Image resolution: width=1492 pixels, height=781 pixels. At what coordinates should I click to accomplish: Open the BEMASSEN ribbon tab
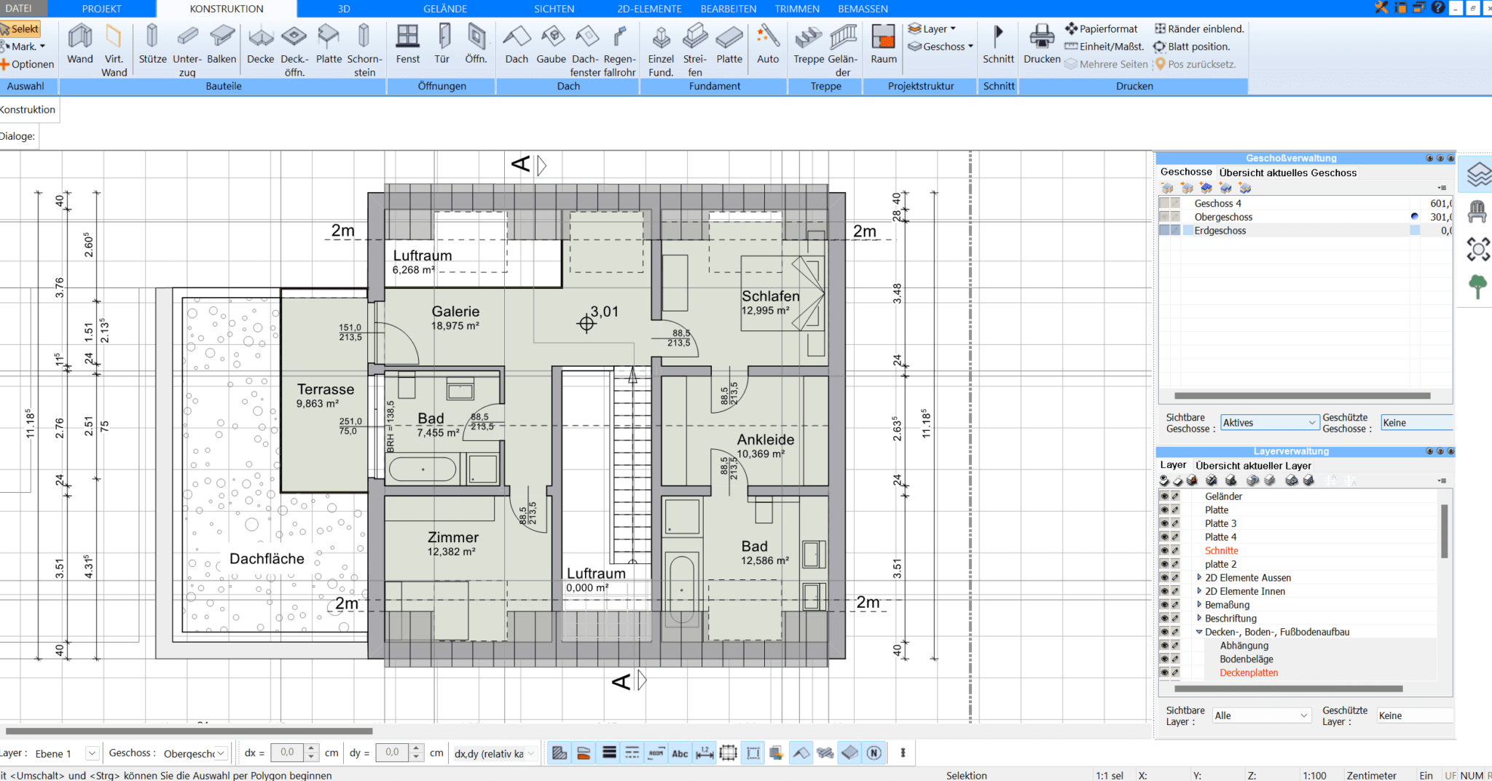[863, 9]
